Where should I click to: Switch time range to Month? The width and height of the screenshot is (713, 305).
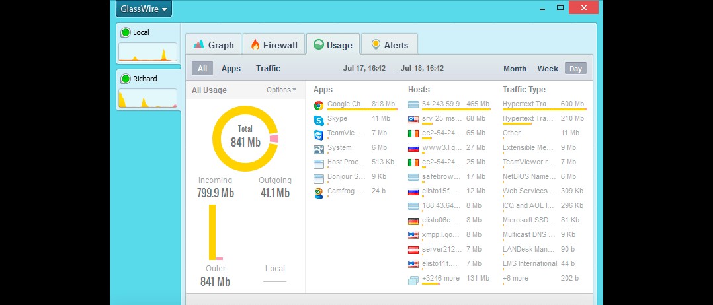pyautogui.click(x=515, y=69)
